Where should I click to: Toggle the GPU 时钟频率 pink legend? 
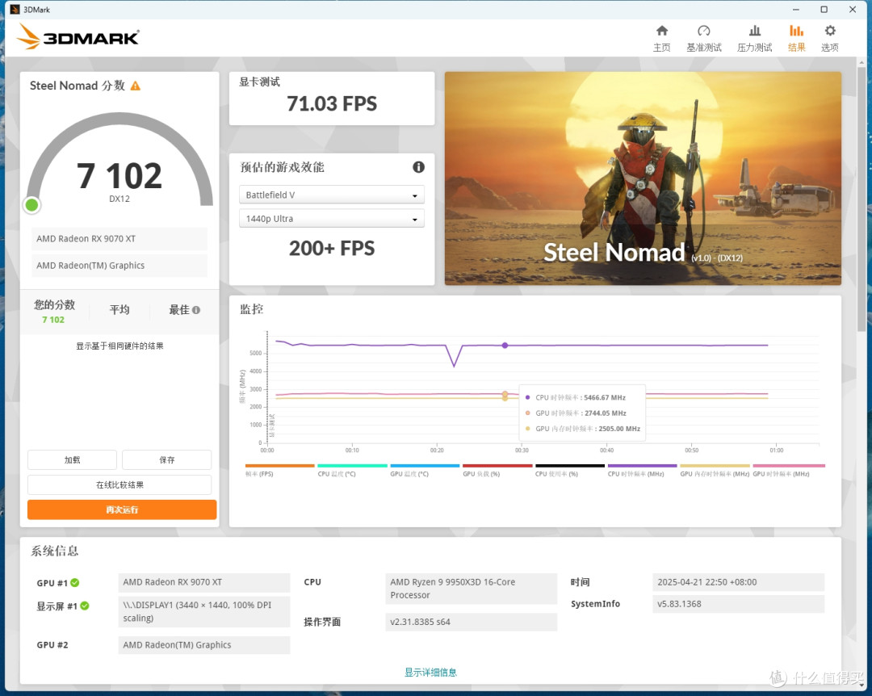[789, 470]
